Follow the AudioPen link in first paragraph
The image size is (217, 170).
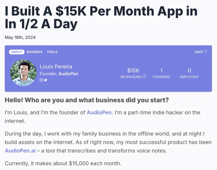pyautogui.click(x=99, y=112)
